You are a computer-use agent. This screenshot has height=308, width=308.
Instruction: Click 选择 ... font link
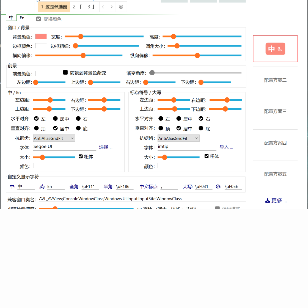[x=106, y=147]
